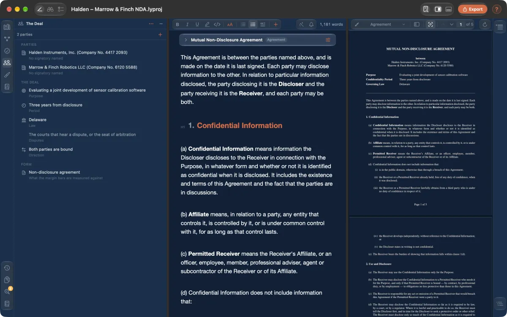
Task: Insert element with editor plus button
Action: tap(275, 25)
